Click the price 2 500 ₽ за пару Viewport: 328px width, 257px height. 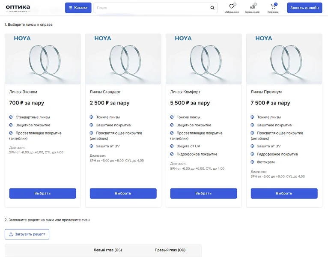(110, 103)
